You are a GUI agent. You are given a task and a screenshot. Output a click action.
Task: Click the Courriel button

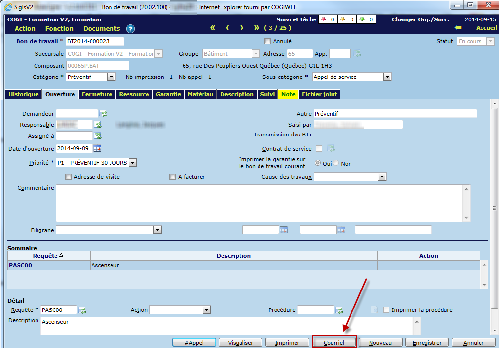[334, 343]
